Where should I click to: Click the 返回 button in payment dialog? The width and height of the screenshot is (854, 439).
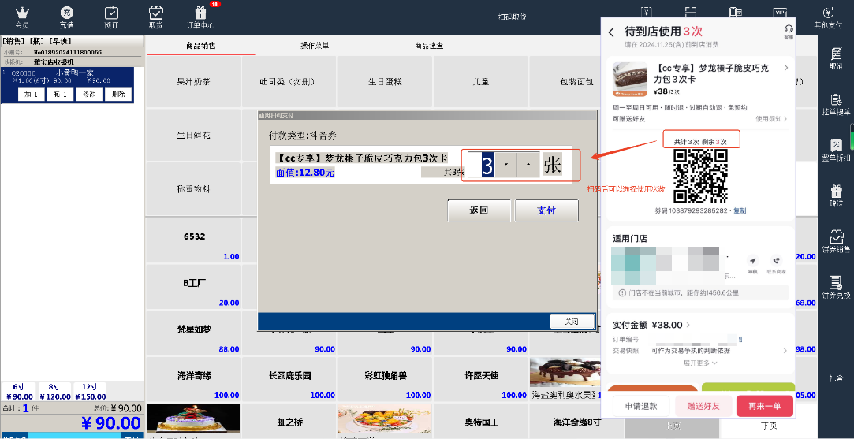[479, 210]
